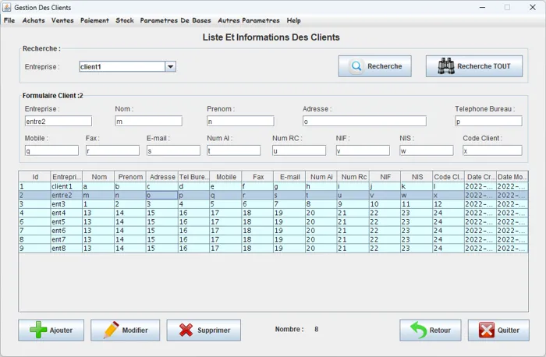546x357 pixels.
Task: Open the Parametres De Bases menu
Action: coord(175,20)
